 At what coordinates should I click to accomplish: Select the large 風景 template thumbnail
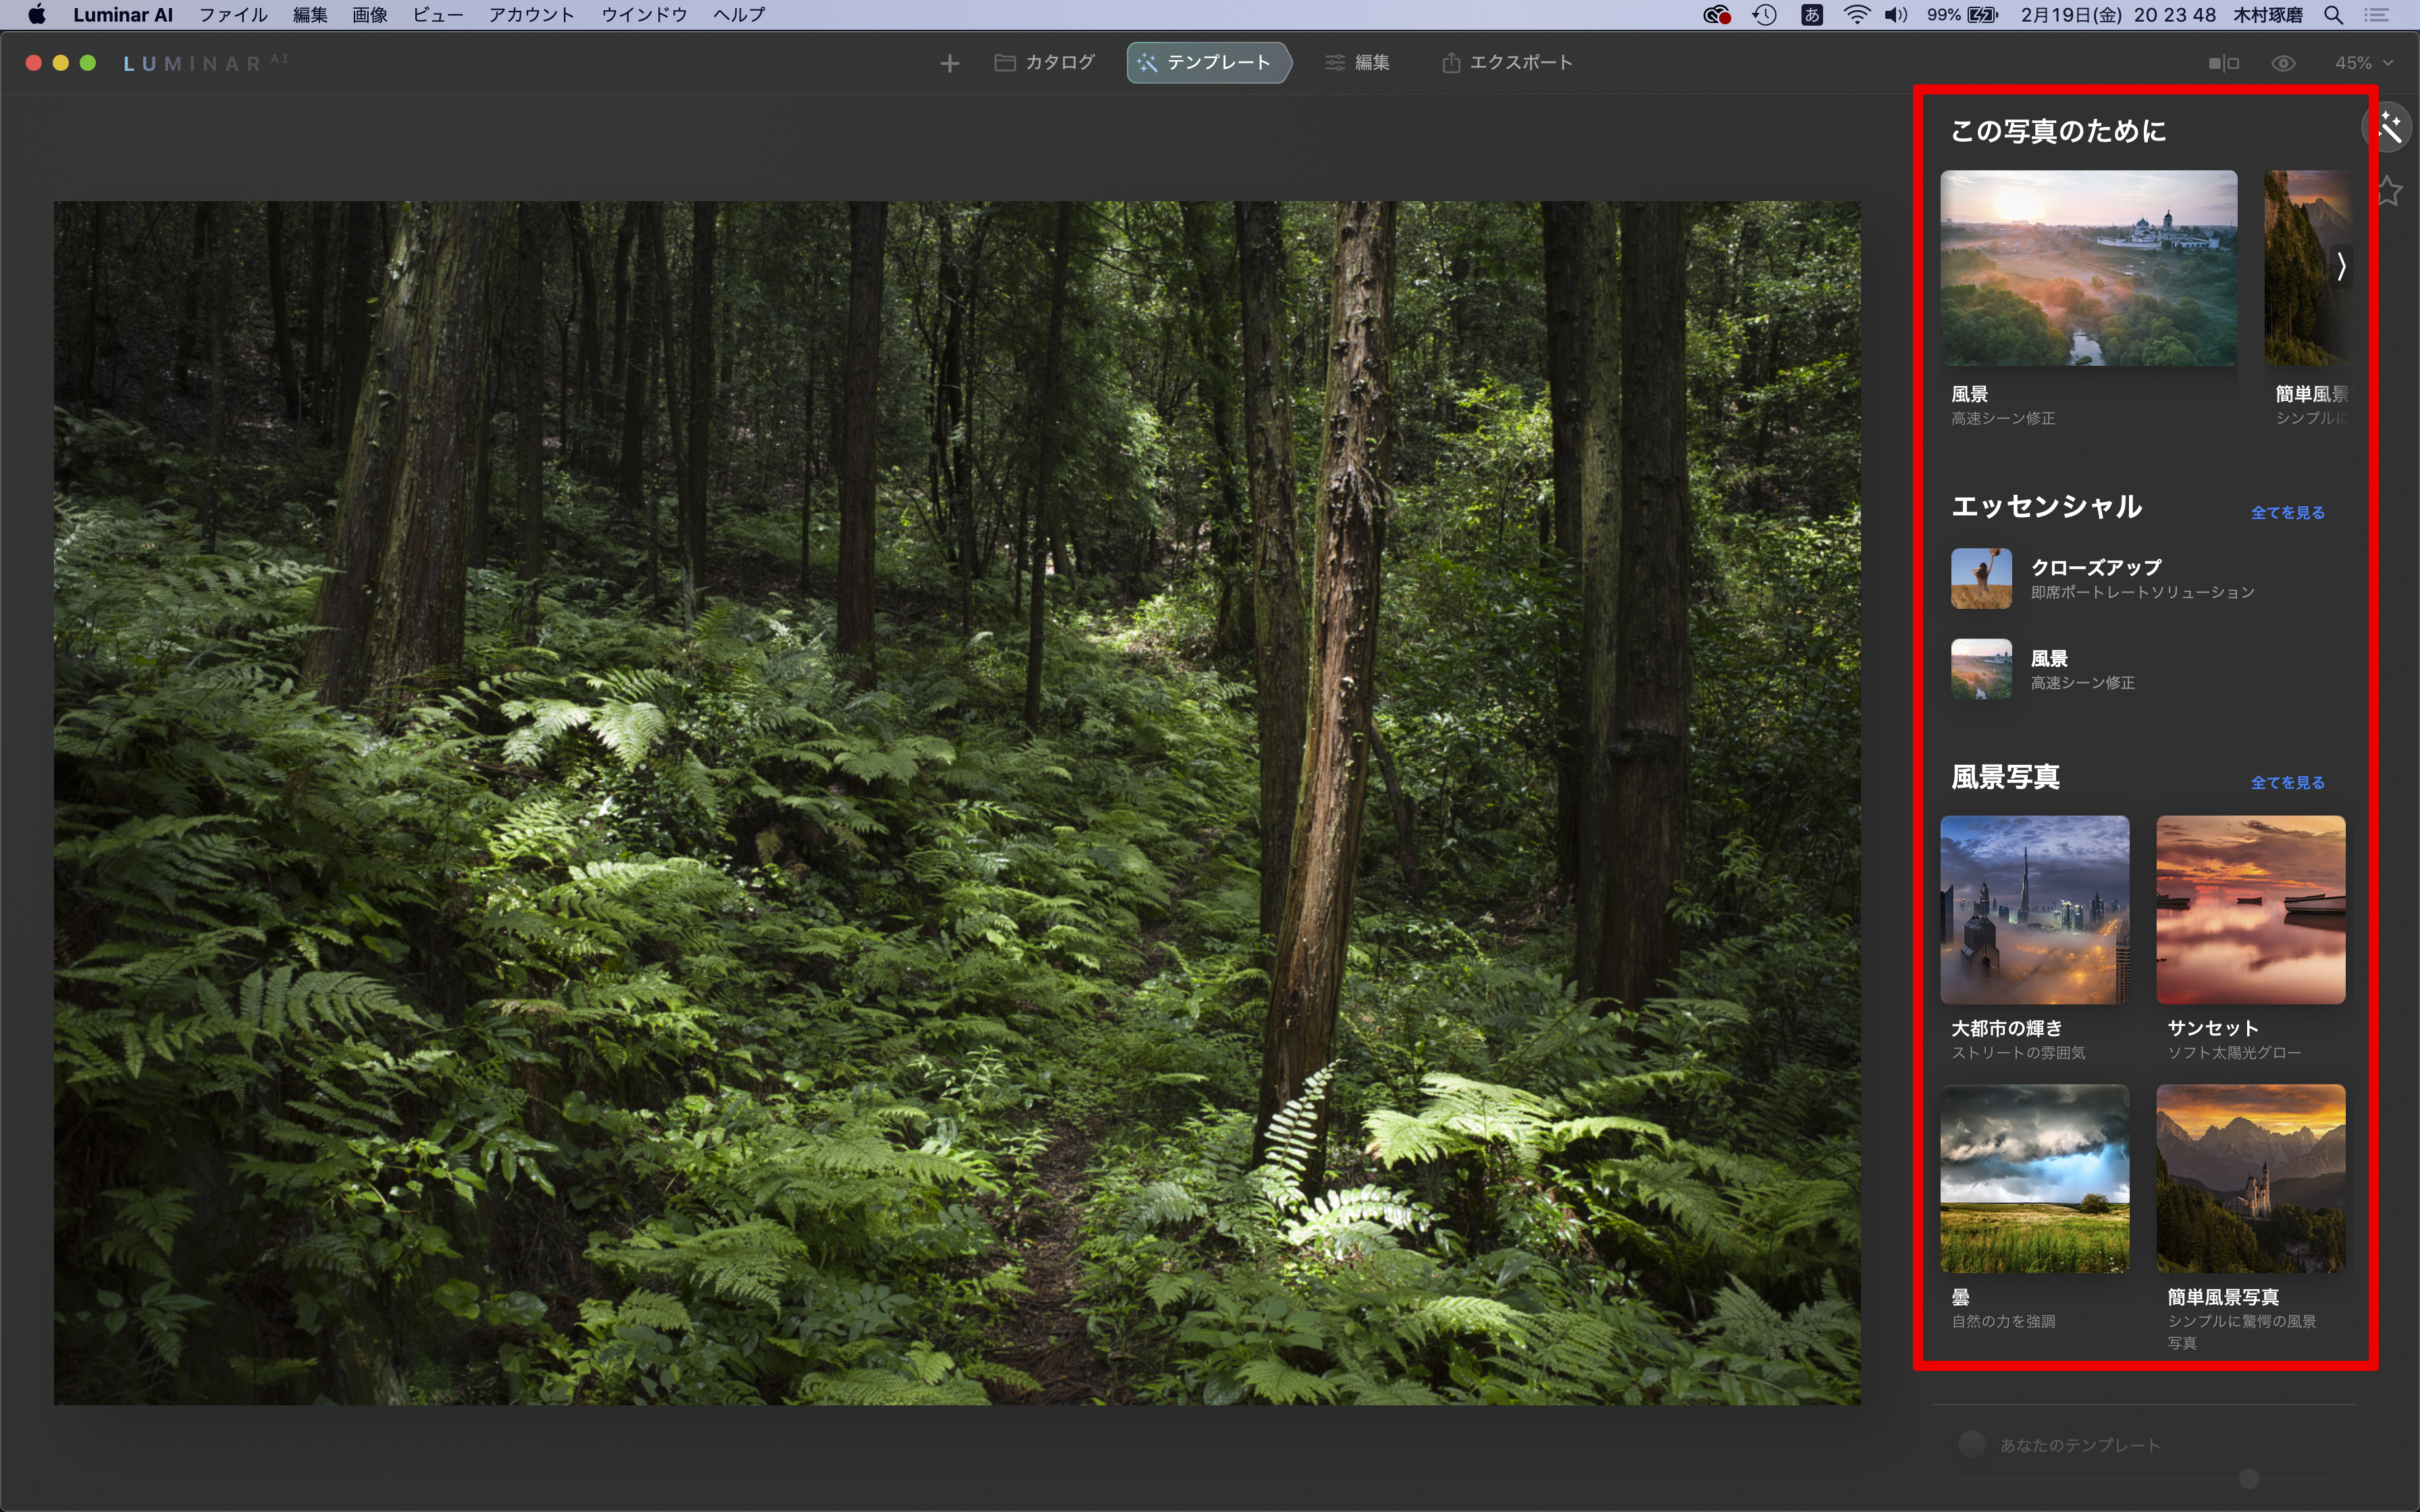[2088, 268]
